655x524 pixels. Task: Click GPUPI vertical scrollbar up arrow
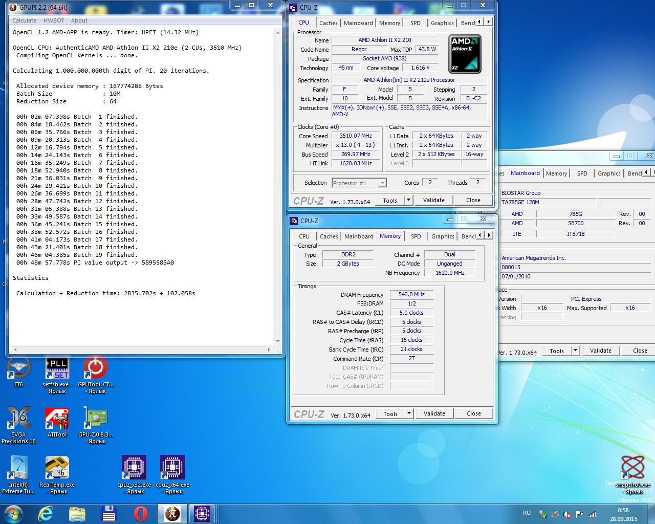point(278,32)
